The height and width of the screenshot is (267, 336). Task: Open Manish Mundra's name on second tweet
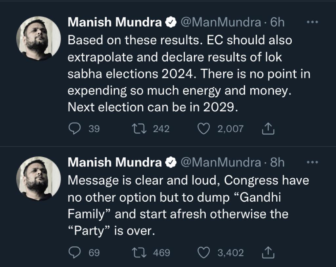coord(115,163)
